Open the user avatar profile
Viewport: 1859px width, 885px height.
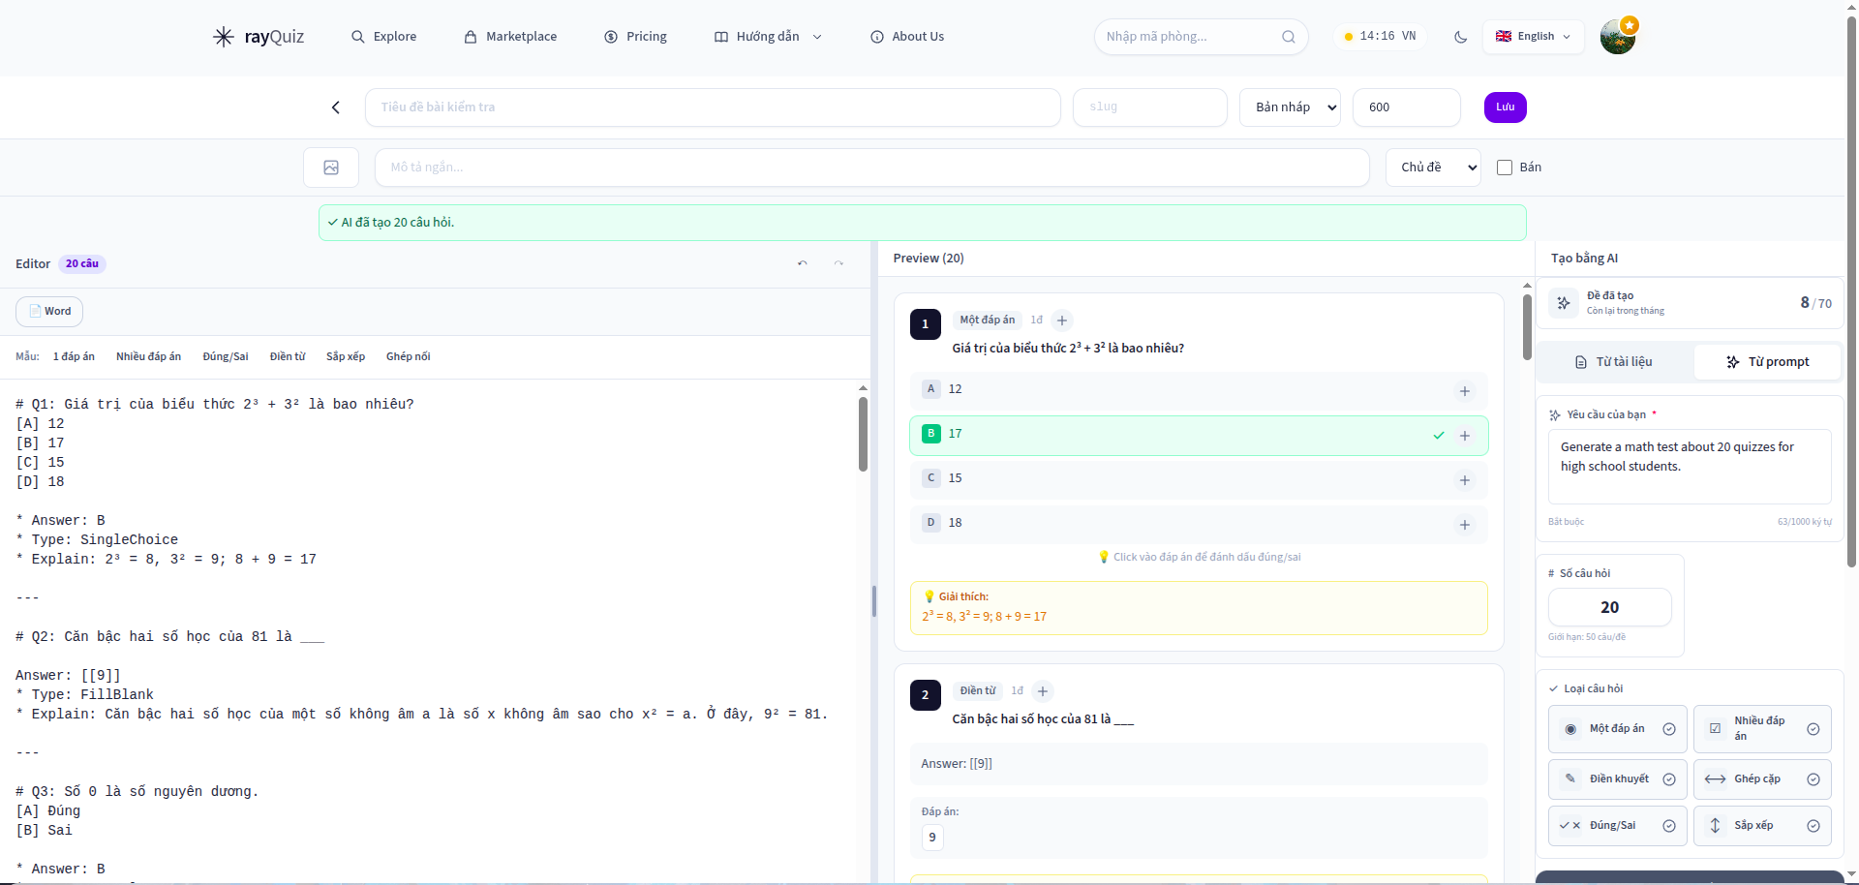point(1617,37)
